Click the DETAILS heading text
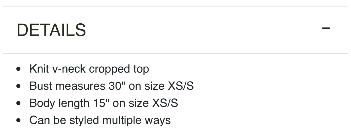Screen dimensions: 351x134 pyautogui.click(x=51, y=30)
